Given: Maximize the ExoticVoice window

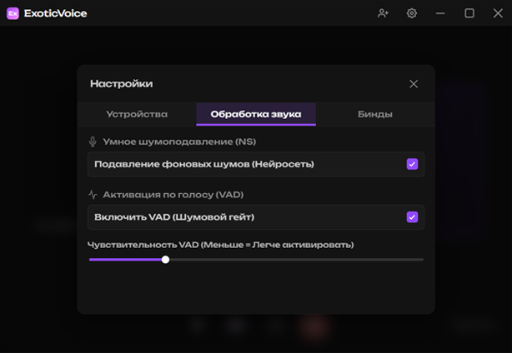Looking at the screenshot, I should [x=469, y=13].
